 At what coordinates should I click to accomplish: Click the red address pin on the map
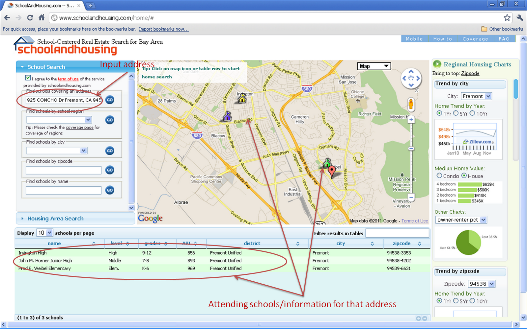pyautogui.click(x=332, y=172)
